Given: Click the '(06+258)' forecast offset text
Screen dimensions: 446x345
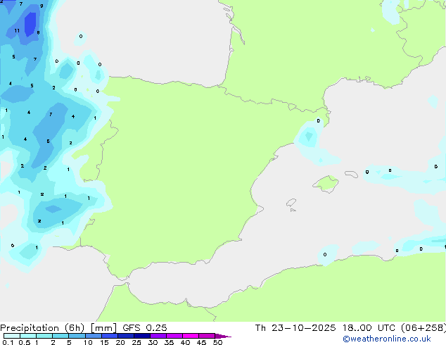Looking at the screenshot, I should point(423,328).
